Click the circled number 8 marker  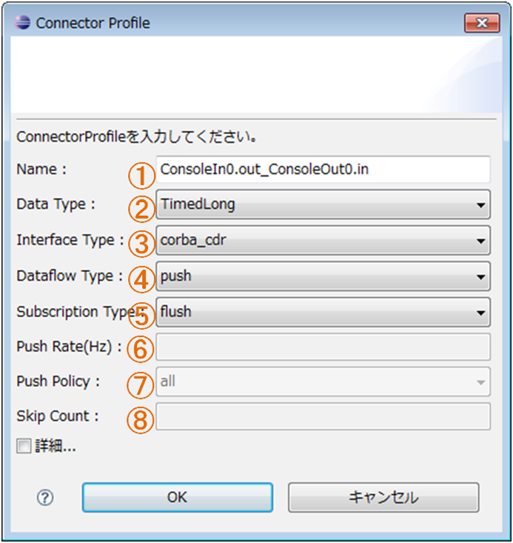tap(140, 420)
